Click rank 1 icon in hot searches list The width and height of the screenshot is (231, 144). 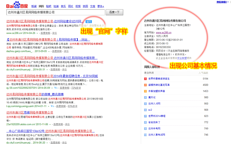coord(145,79)
